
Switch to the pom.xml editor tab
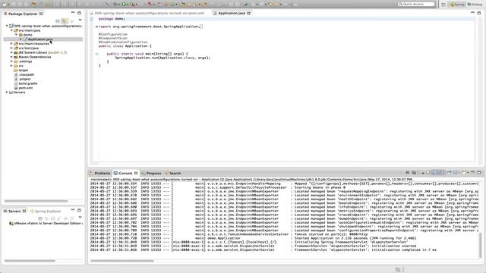(x=149, y=14)
